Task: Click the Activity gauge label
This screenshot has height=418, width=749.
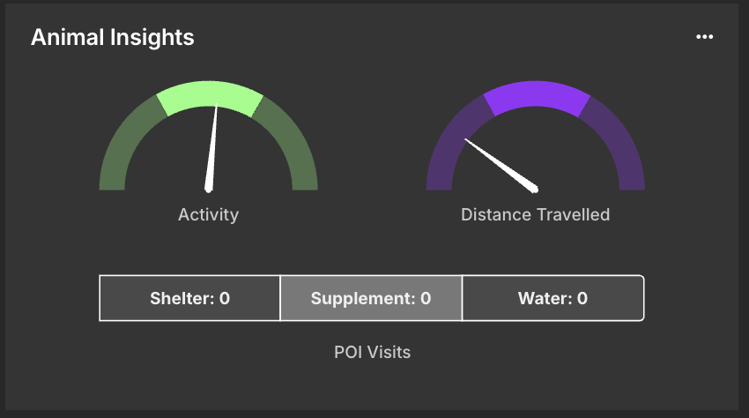Action: pyautogui.click(x=208, y=214)
